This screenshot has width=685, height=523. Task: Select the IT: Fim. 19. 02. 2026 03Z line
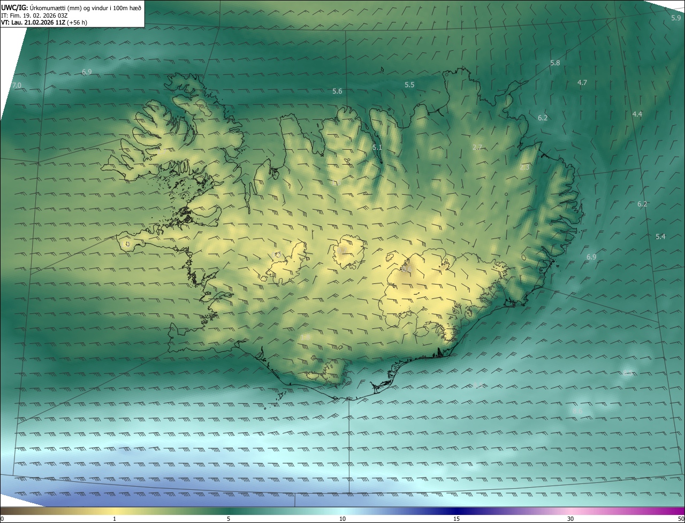point(34,16)
